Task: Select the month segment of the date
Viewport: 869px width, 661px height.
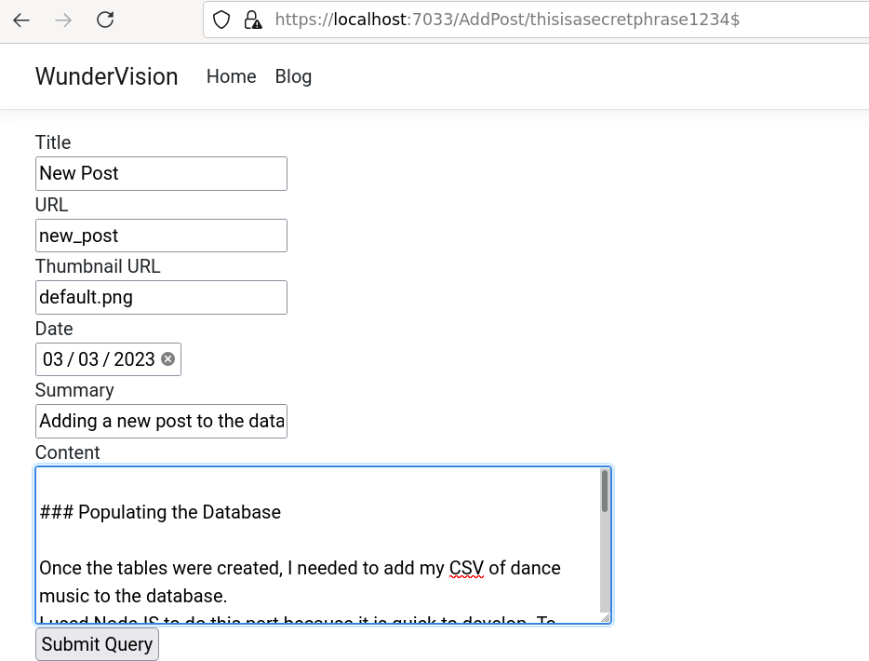Action: pos(51,359)
